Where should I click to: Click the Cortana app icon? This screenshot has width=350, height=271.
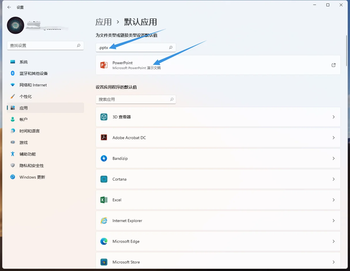pos(104,179)
